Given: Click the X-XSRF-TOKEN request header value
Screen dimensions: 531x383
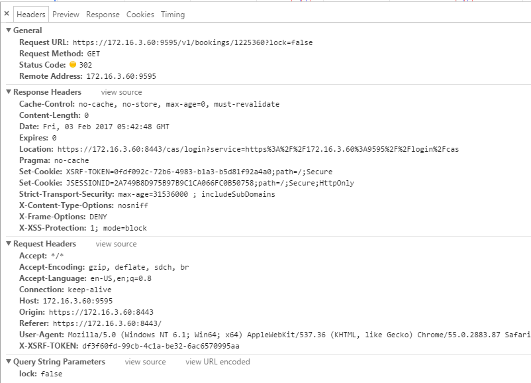Looking at the screenshot, I should point(161,346).
